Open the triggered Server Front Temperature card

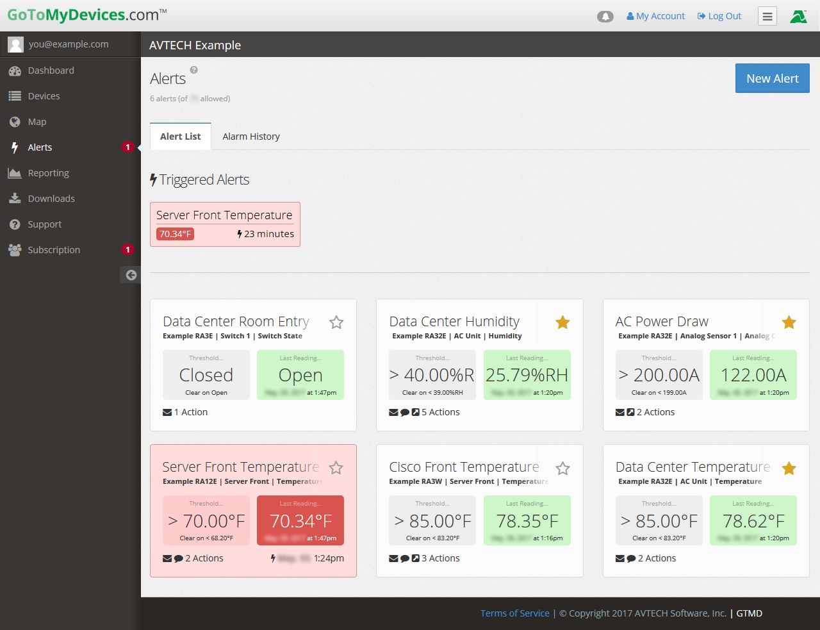pos(224,216)
